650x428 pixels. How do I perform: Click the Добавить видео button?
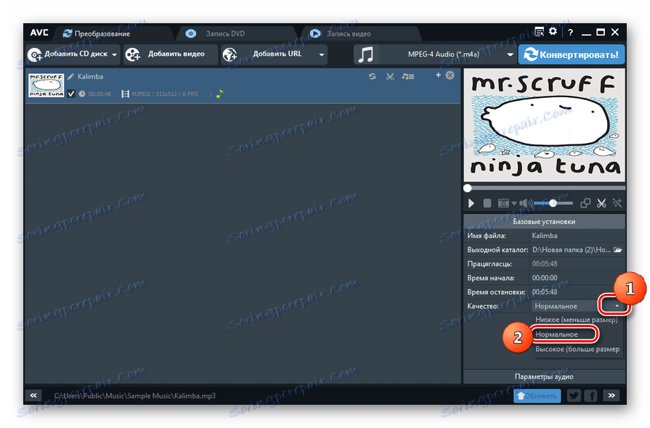point(171,54)
